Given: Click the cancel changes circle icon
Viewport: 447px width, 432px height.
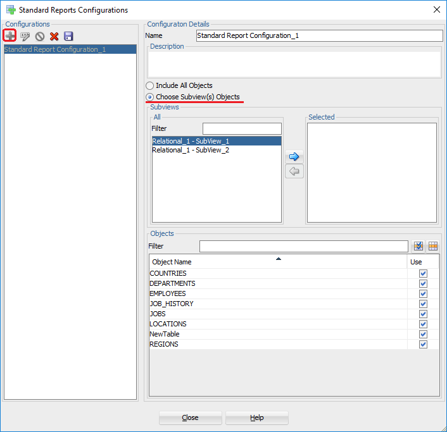Looking at the screenshot, I should (39, 37).
